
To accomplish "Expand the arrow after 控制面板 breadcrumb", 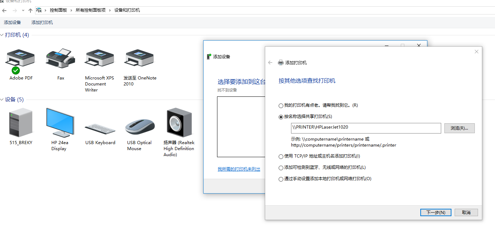I will [72, 10].
